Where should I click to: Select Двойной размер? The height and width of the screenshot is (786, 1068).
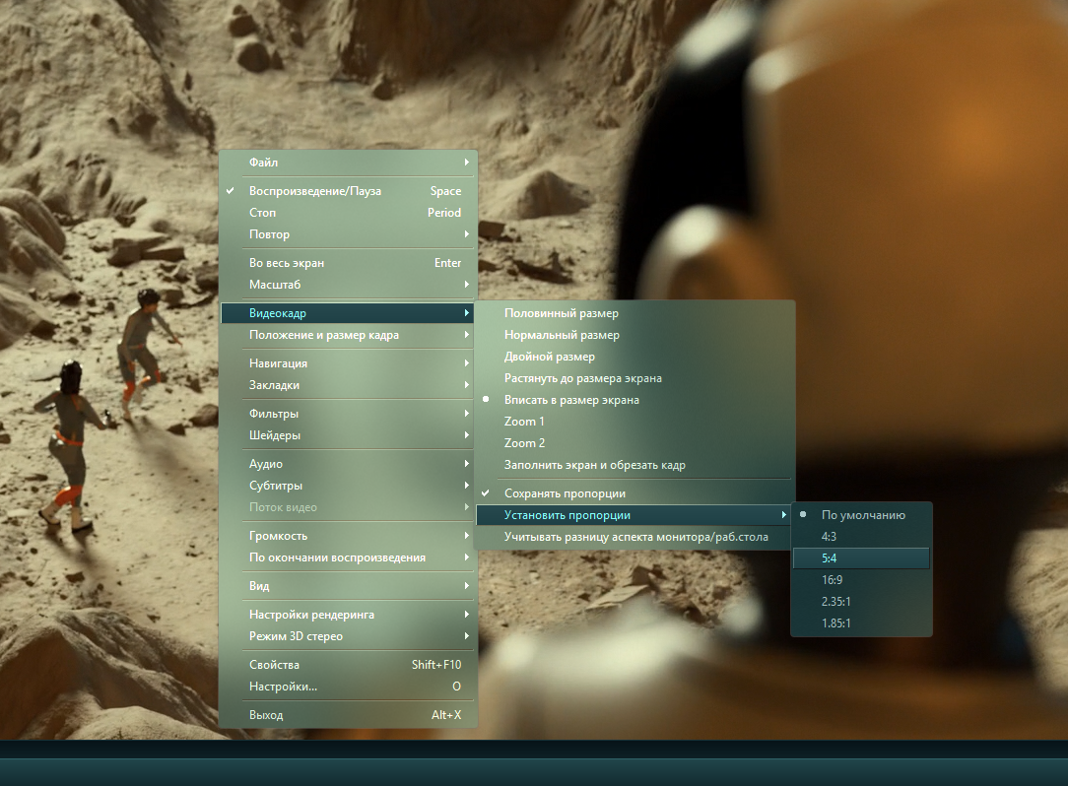634,357
